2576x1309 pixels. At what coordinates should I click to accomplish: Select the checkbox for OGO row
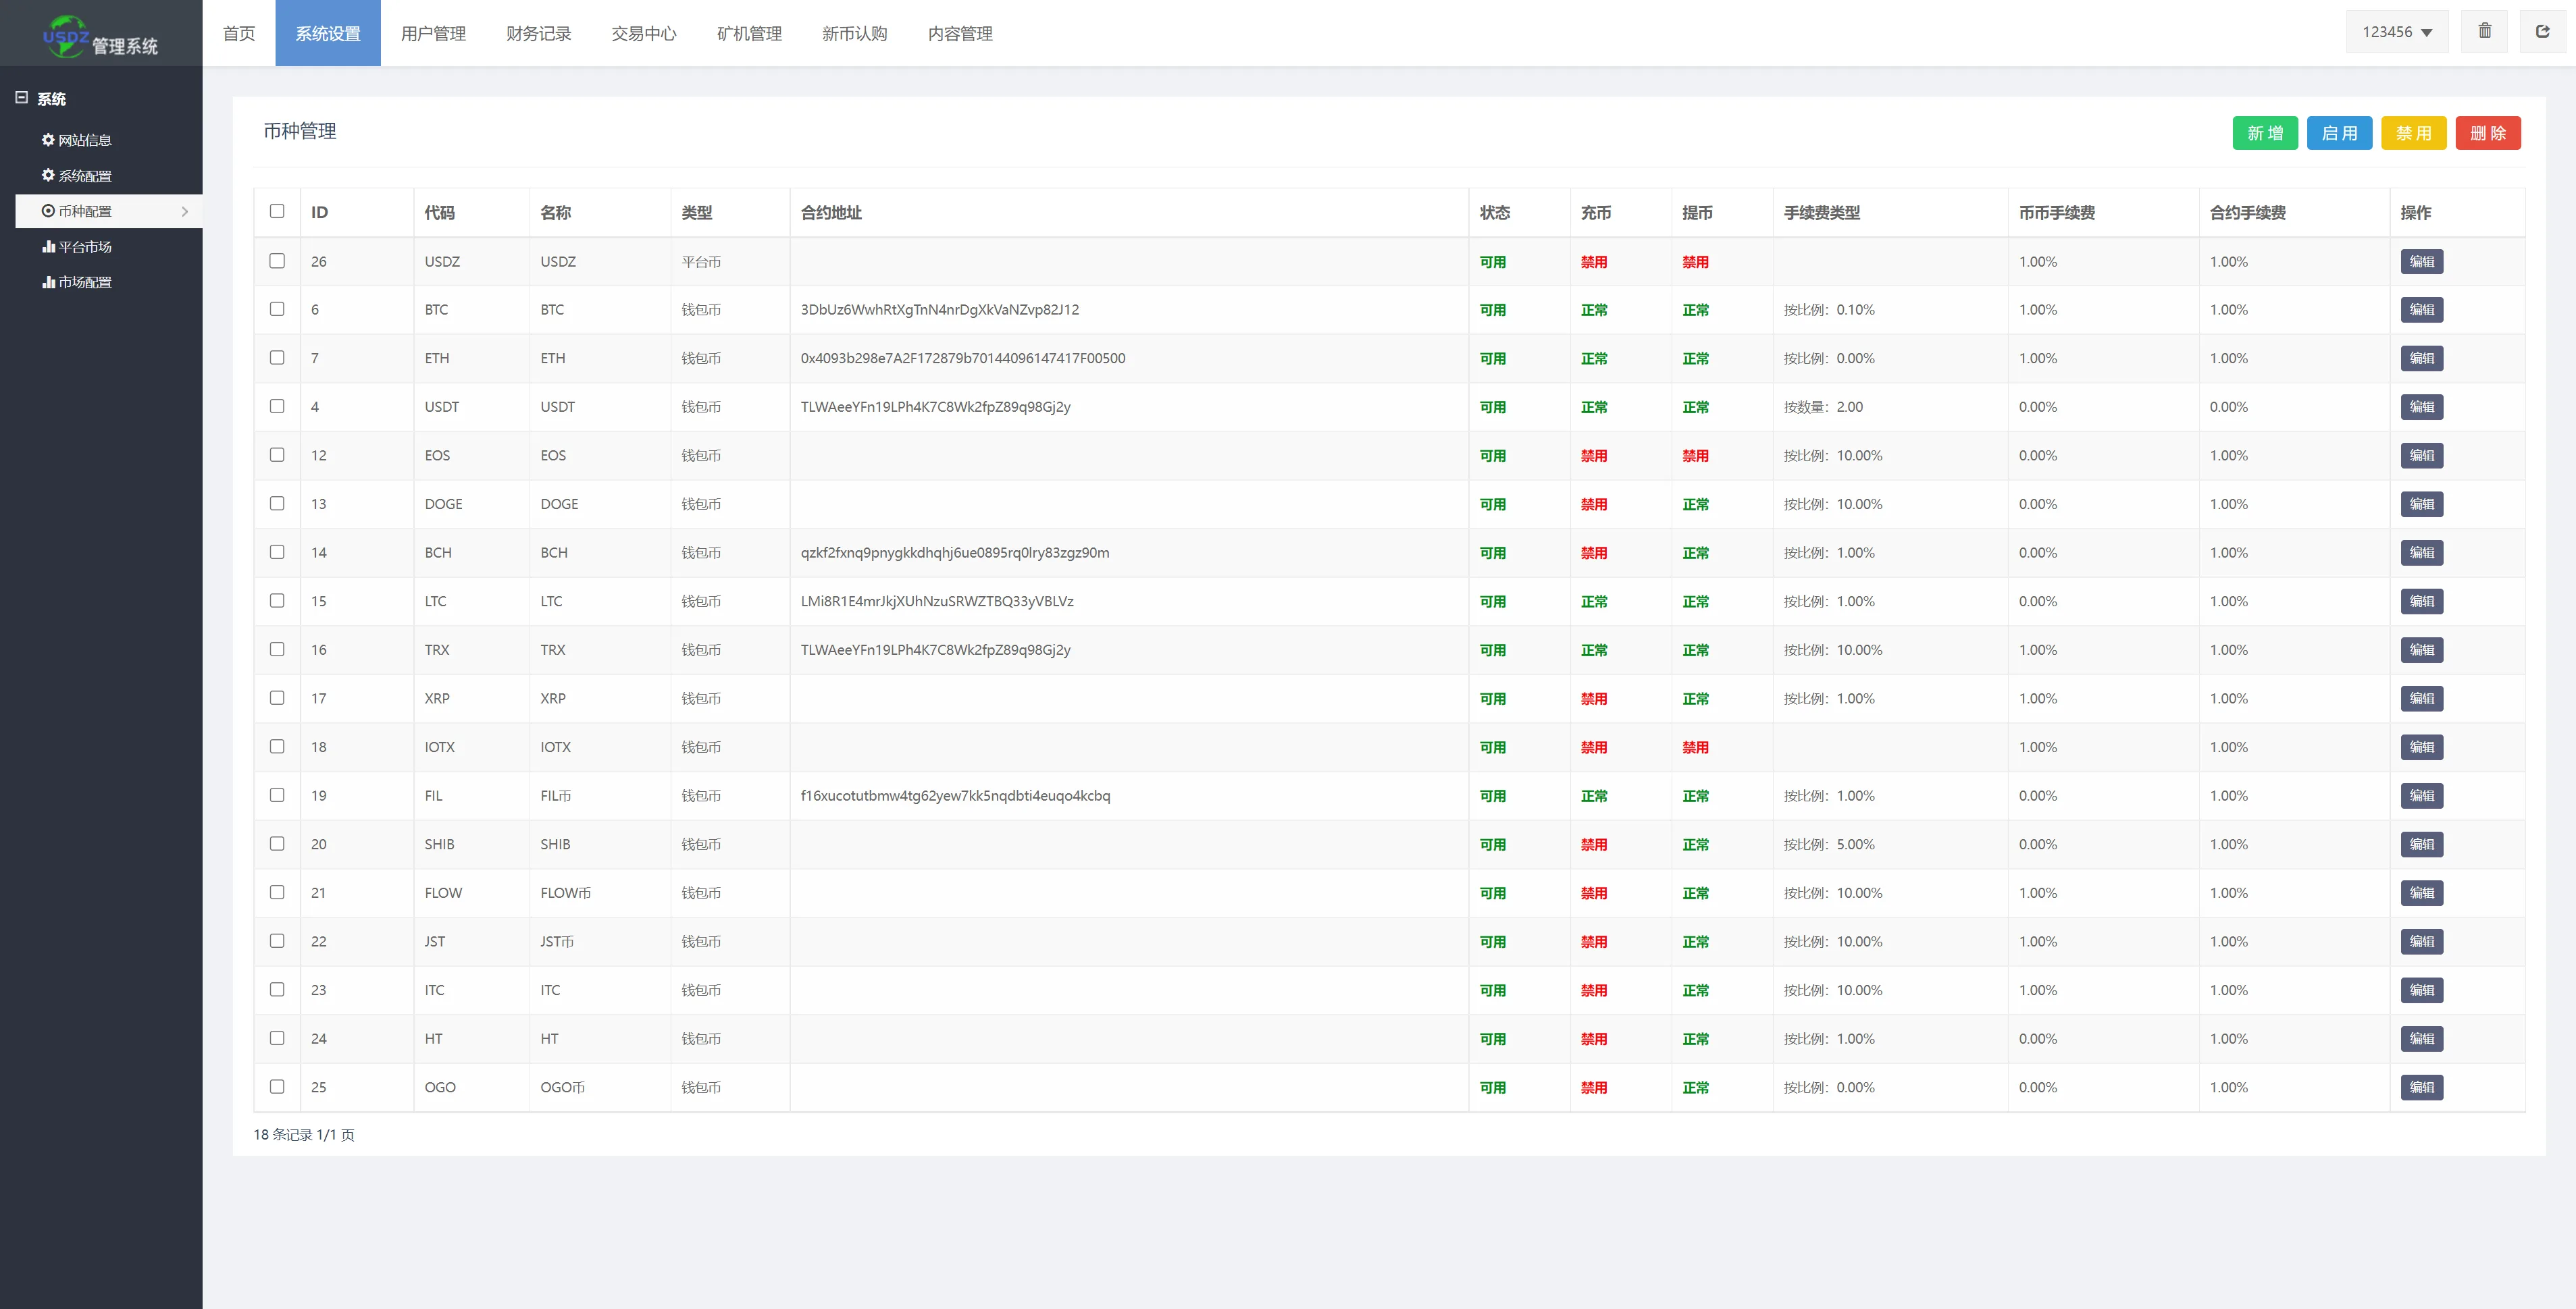click(277, 1086)
